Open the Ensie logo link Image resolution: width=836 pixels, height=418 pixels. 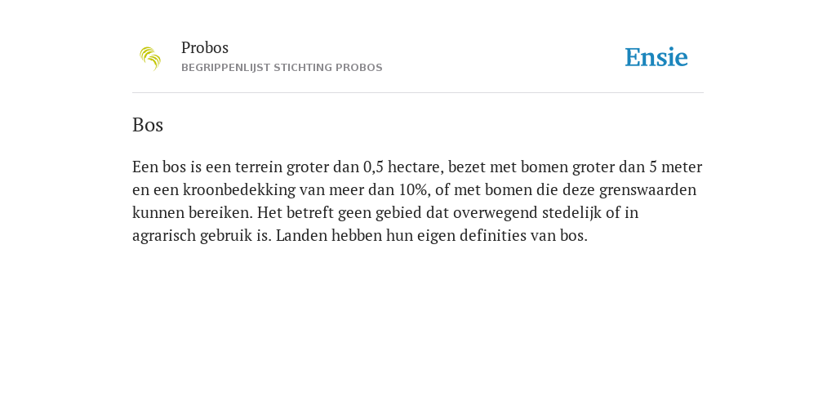pos(656,57)
